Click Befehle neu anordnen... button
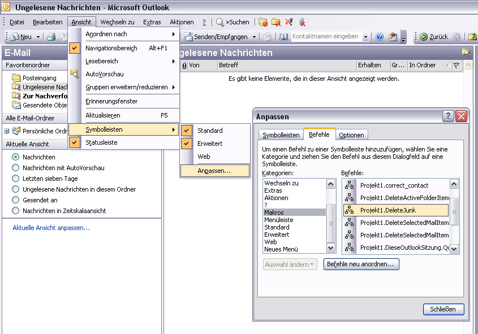Viewport: 478px width, 334px height. (x=361, y=264)
